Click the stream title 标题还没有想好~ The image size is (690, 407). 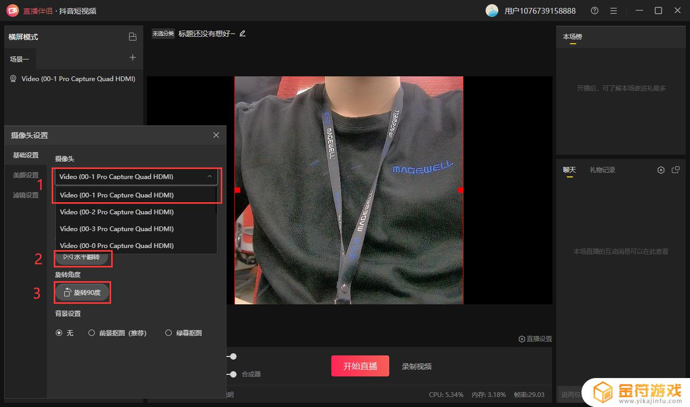(x=207, y=34)
